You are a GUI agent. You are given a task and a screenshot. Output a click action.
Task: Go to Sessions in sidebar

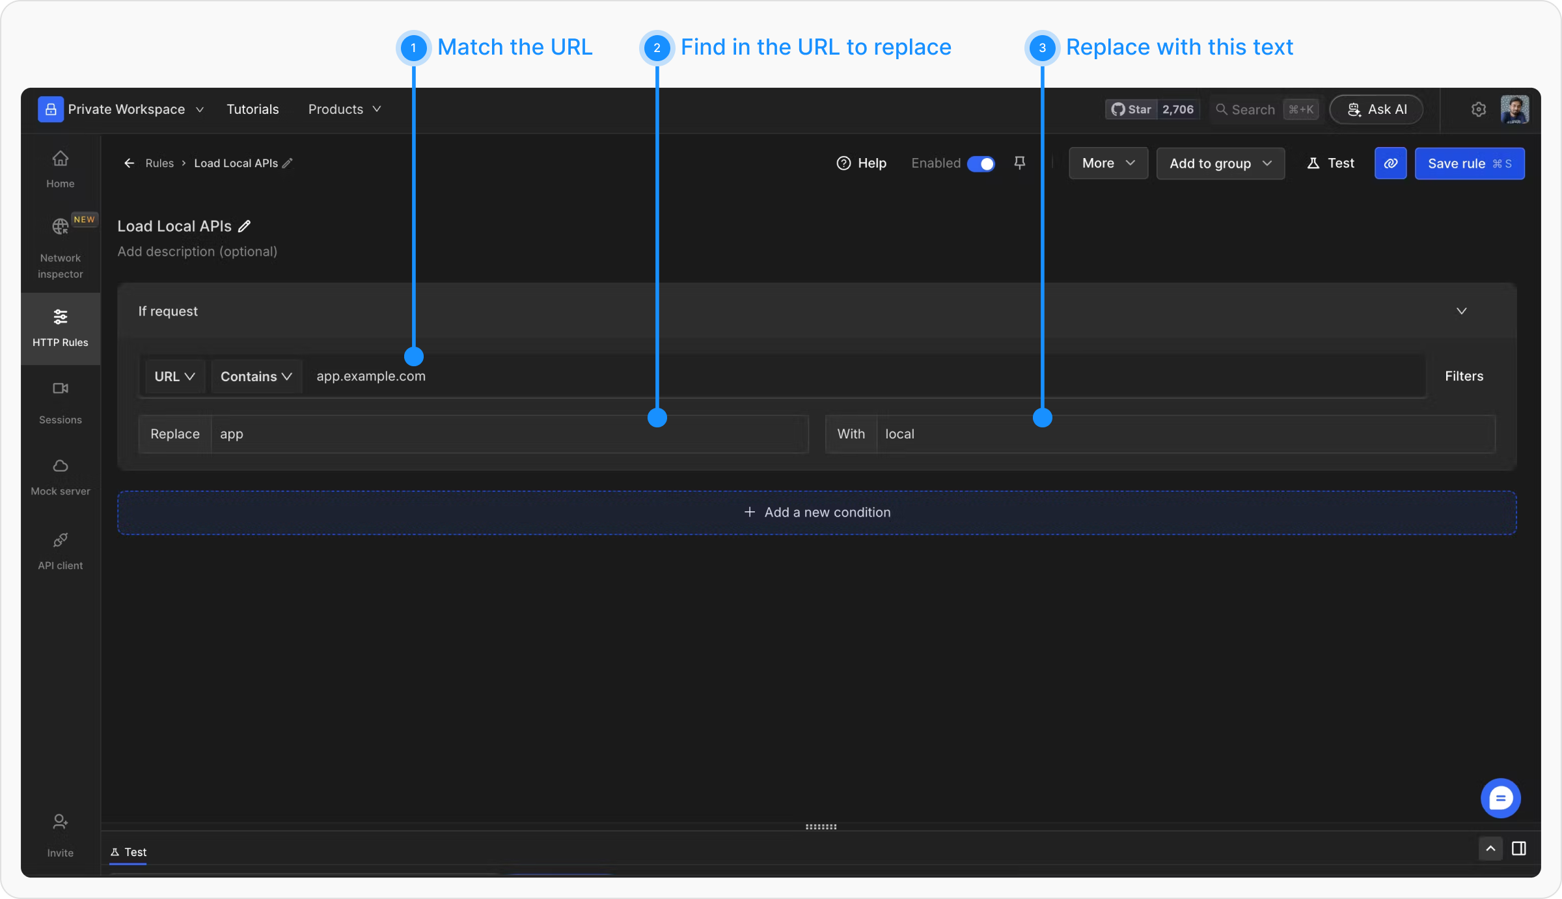[x=60, y=402]
